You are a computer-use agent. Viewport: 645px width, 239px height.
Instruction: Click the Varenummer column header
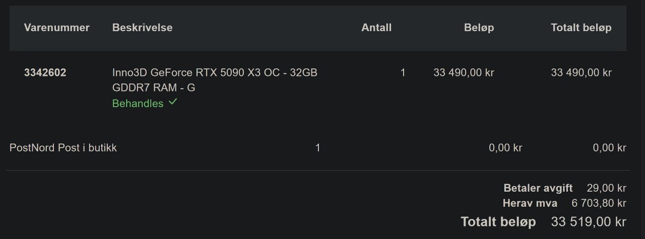pos(56,28)
